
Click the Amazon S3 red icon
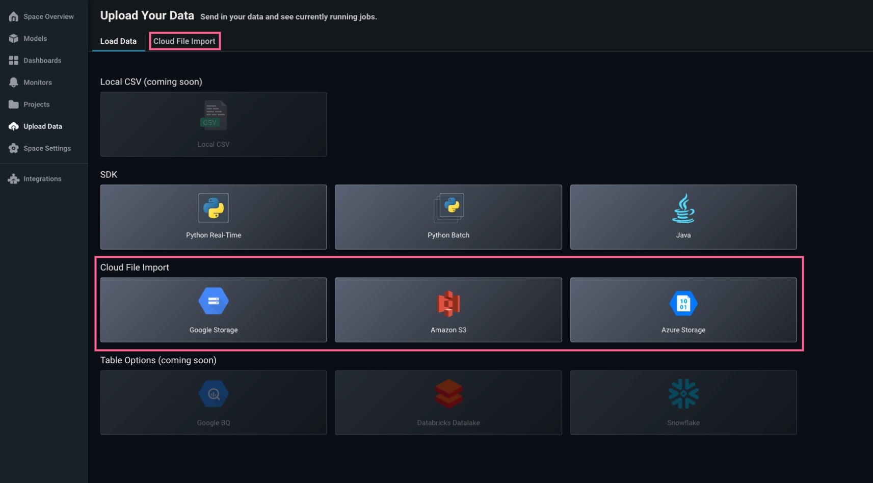click(448, 303)
